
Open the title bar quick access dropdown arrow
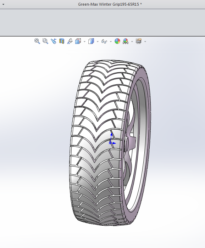pos(3,4)
